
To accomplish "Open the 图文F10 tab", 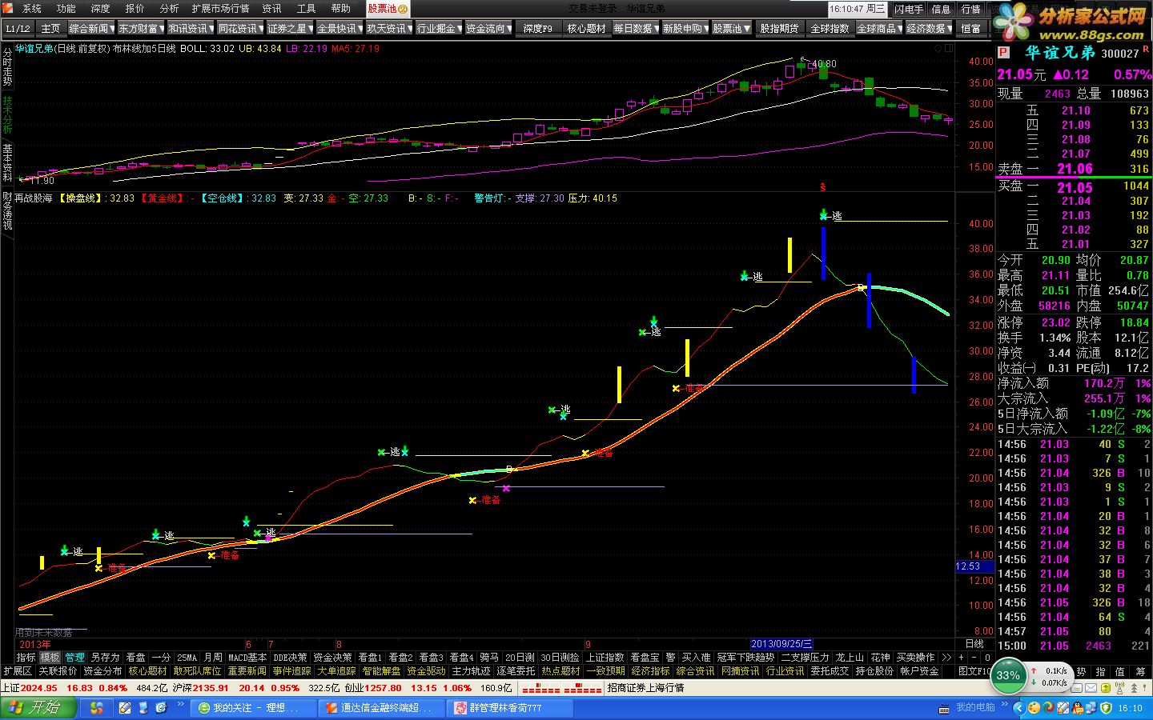I will point(974,671).
